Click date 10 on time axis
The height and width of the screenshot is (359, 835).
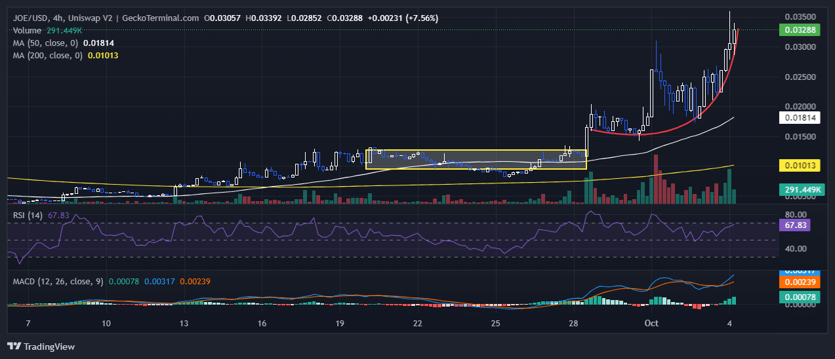[x=106, y=324]
